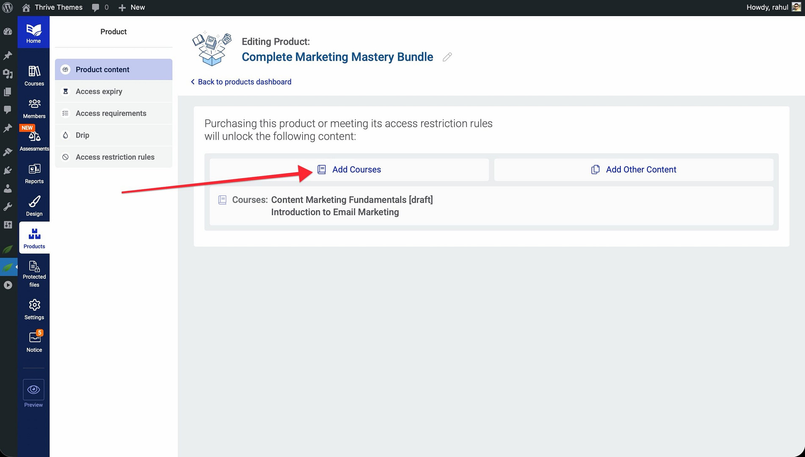Edit product name with pencil icon

point(447,57)
